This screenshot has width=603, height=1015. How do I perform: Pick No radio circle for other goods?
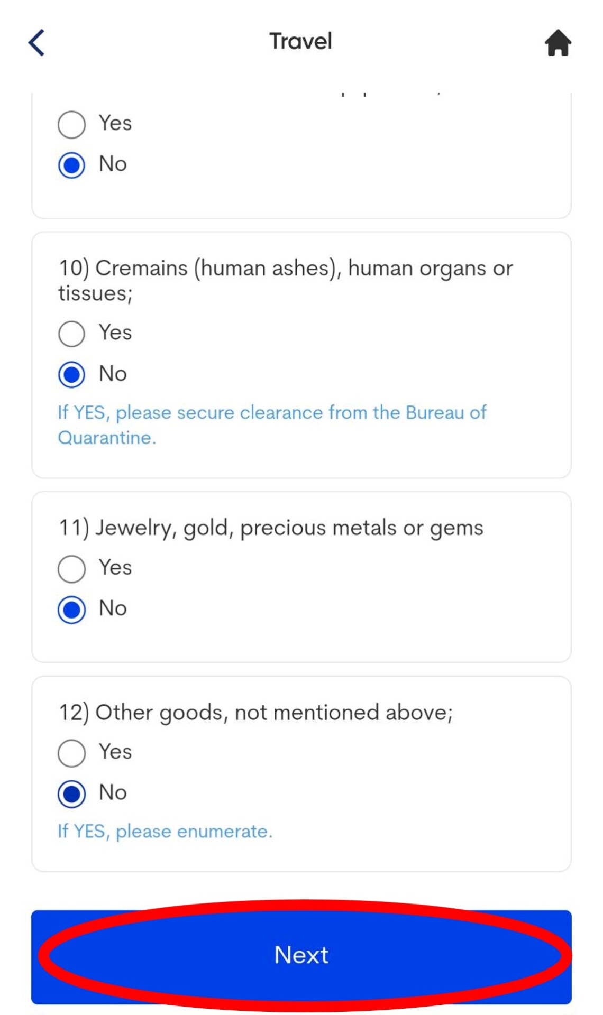(71, 793)
